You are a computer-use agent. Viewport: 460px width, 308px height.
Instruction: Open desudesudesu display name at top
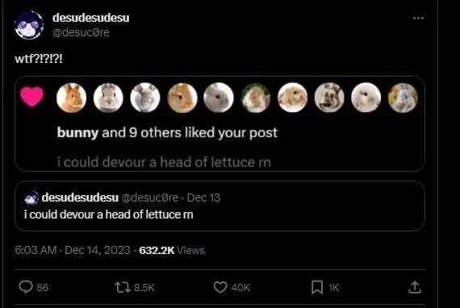[x=91, y=18]
